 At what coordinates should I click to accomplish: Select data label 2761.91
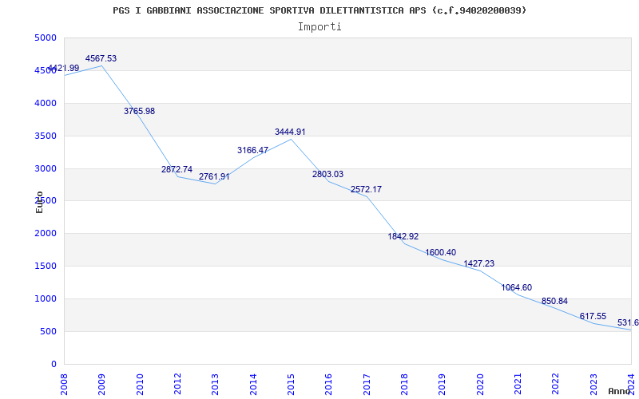pyautogui.click(x=214, y=176)
